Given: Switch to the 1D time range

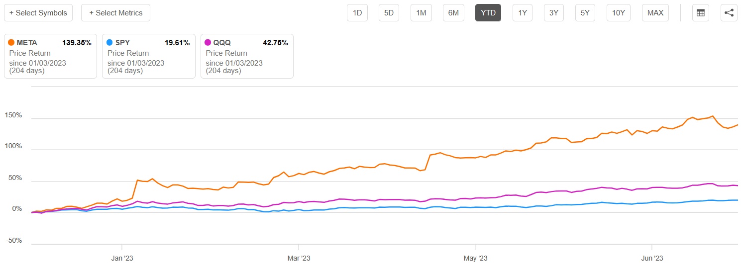Looking at the screenshot, I should (357, 13).
